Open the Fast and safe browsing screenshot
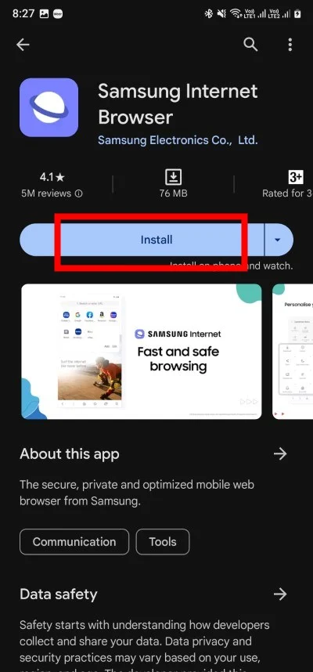The image size is (313, 672). pos(142,352)
